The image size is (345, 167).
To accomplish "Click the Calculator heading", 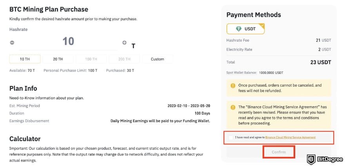I will [25, 139].
